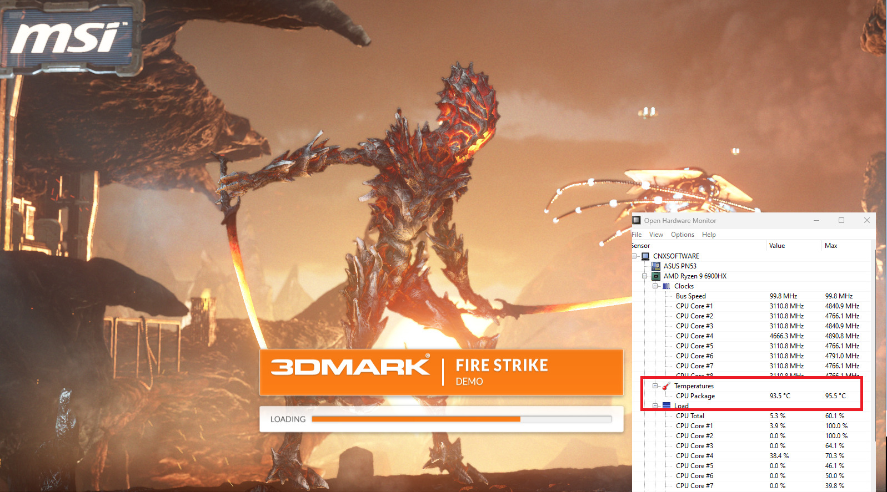This screenshot has height=492, width=887.
Task: Open the View menu
Action: (656, 235)
